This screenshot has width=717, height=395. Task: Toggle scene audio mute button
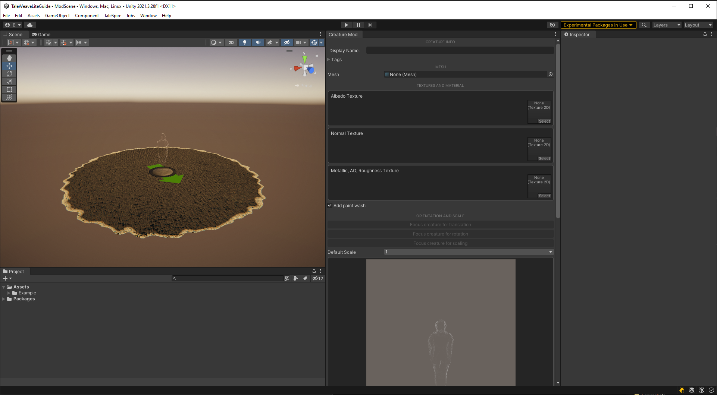(x=258, y=42)
